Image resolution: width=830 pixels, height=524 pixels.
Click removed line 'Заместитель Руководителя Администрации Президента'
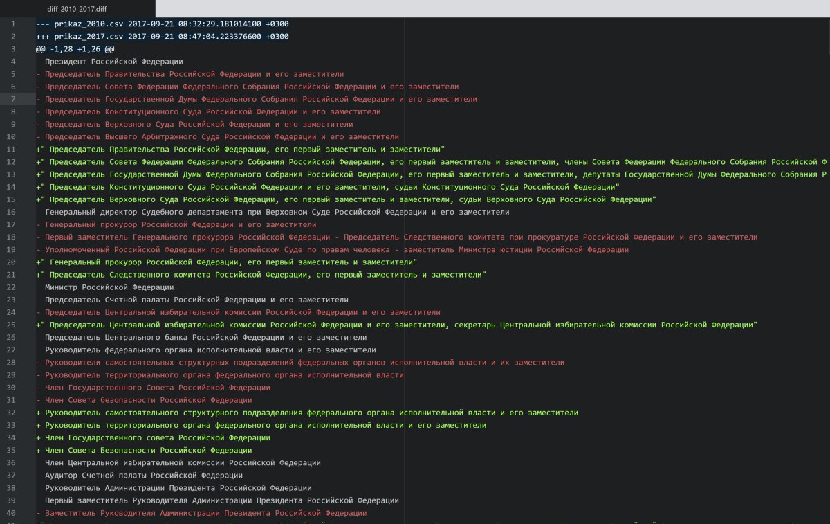pyautogui.click(x=201, y=513)
